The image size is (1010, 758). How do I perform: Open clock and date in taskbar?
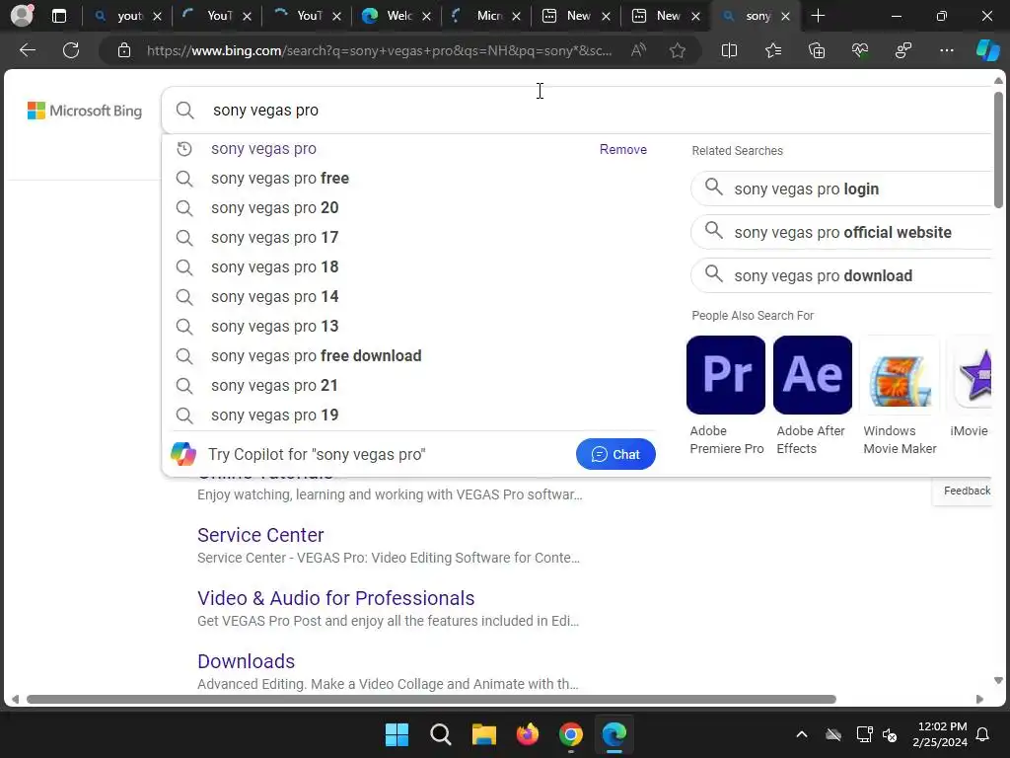tap(940, 734)
